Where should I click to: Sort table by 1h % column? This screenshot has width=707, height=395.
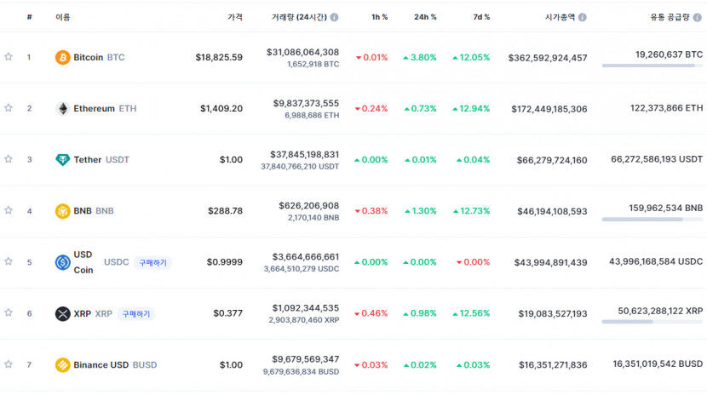click(379, 17)
